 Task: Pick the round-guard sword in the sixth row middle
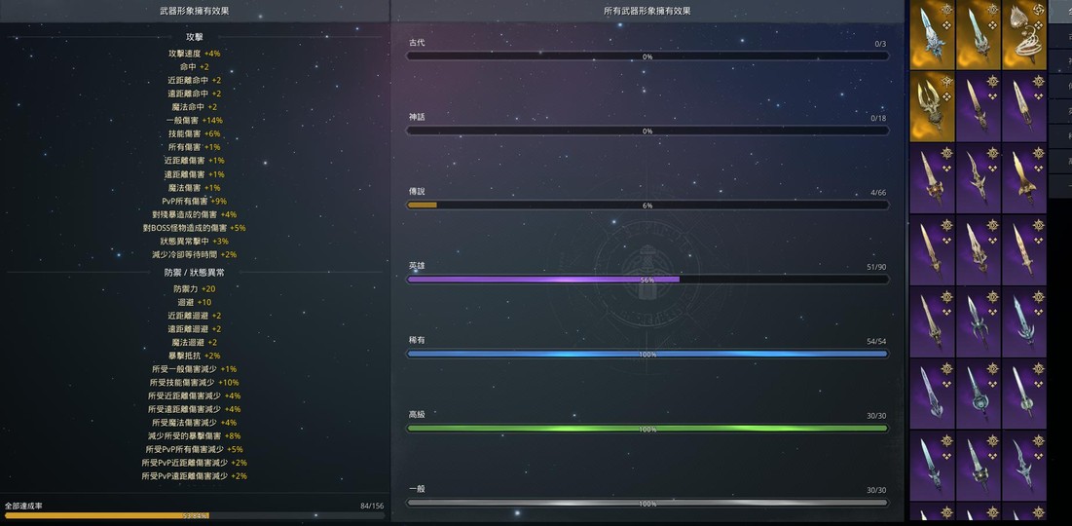[x=979, y=393]
